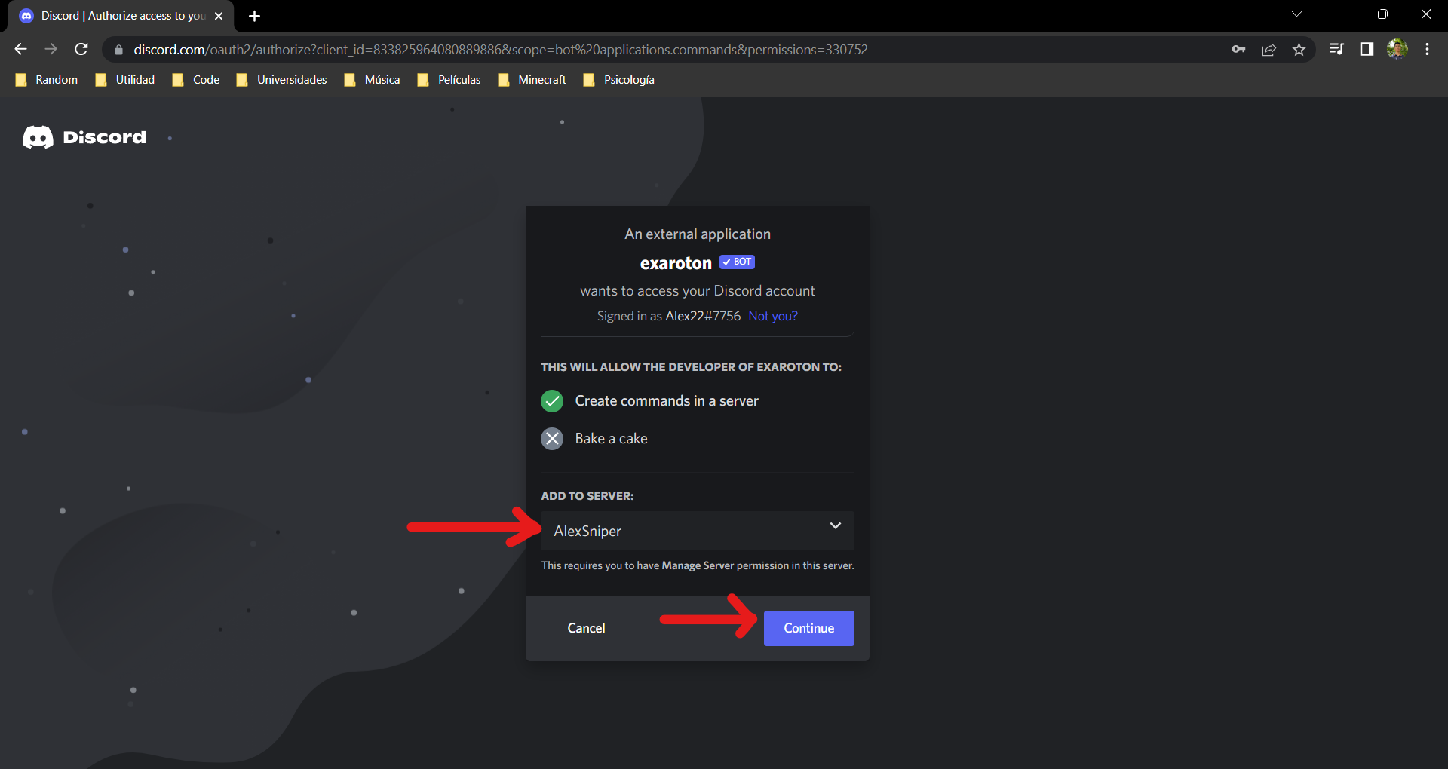The image size is (1448, 769).
Task: Toggle the browser side panel icon
Action: pos(1367,49)
